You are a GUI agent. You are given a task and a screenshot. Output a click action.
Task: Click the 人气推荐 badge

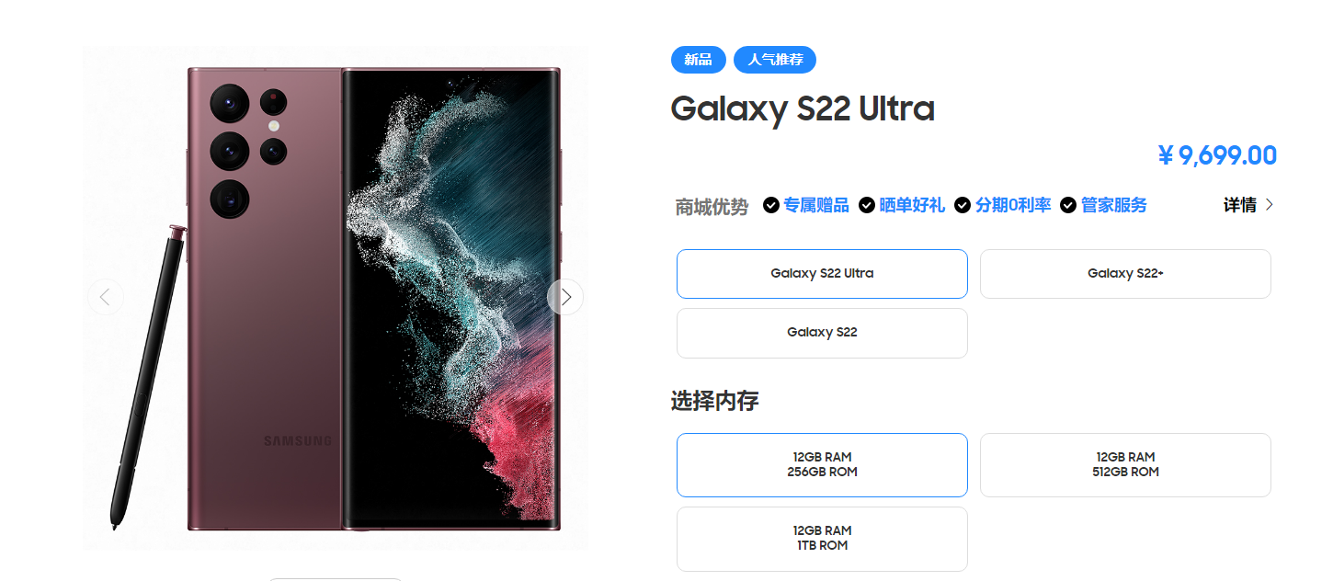(775, 60)
